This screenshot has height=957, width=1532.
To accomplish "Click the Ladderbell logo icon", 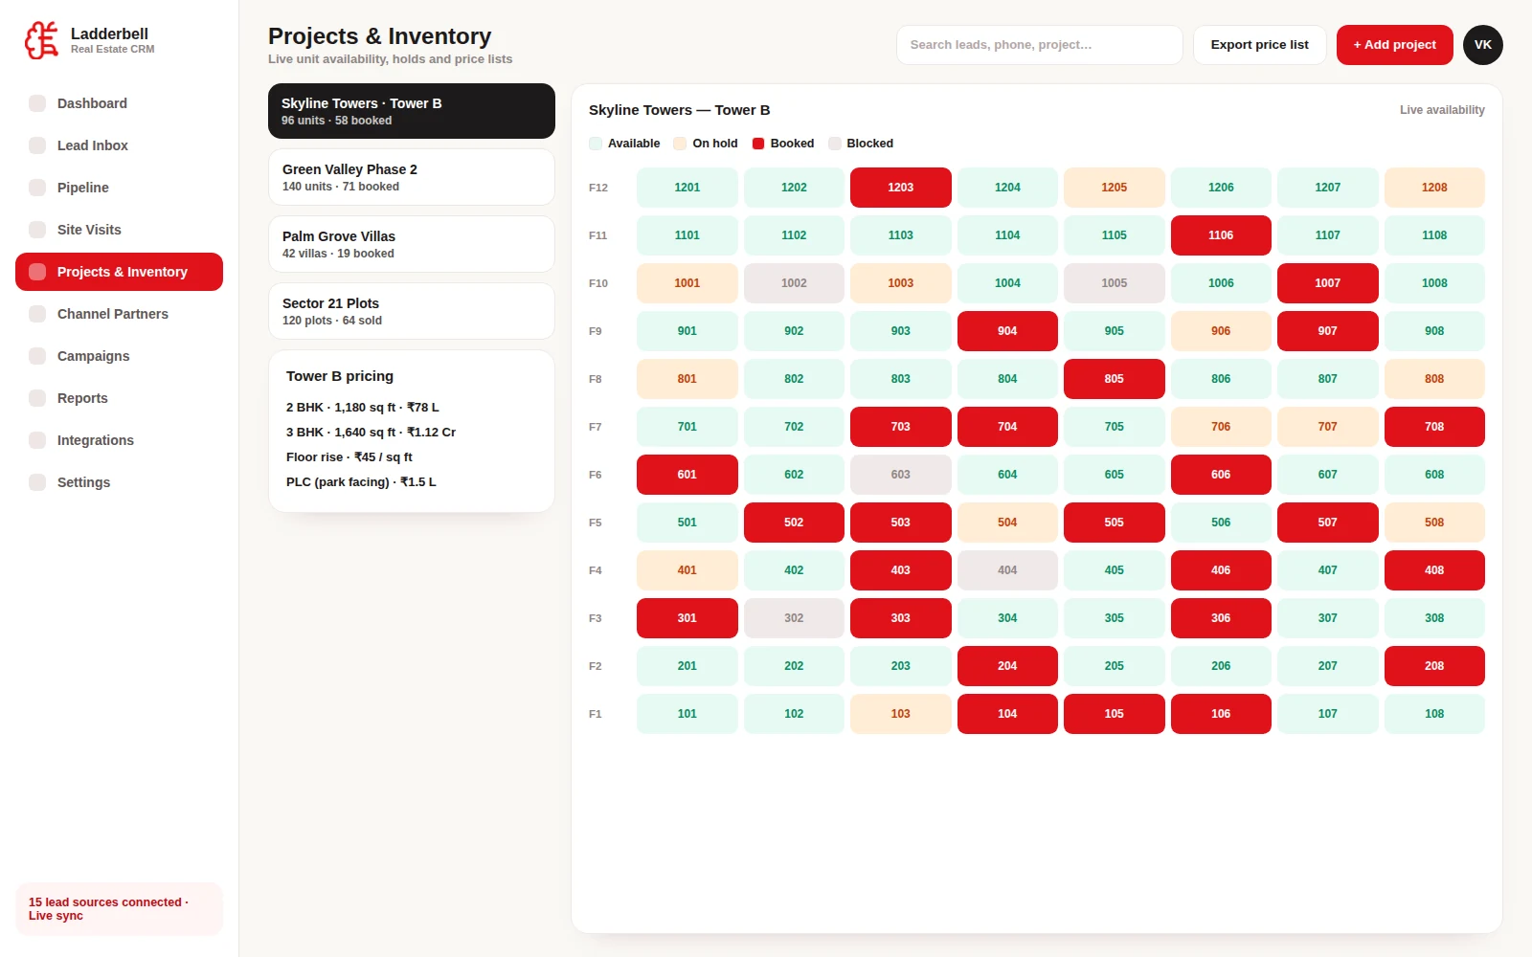I will point(42,40).
